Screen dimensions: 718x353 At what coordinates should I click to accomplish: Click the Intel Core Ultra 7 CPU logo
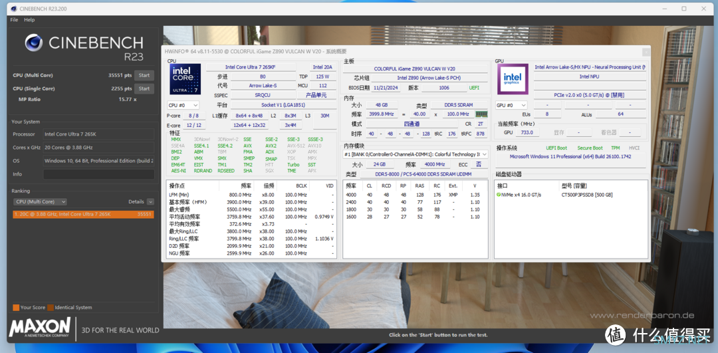tap(185, 78)
